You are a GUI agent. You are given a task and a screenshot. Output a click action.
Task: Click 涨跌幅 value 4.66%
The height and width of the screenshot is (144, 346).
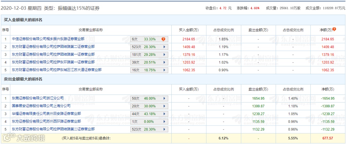255,8
